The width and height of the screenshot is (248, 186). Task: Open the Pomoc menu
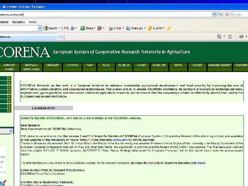tap(33, 22)
